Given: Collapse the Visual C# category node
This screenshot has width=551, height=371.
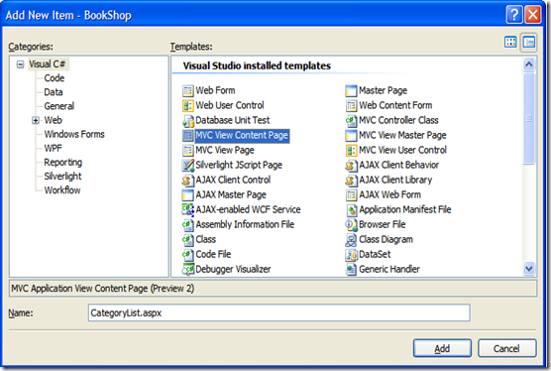Looking at the screenshot, I should point(21,64).
